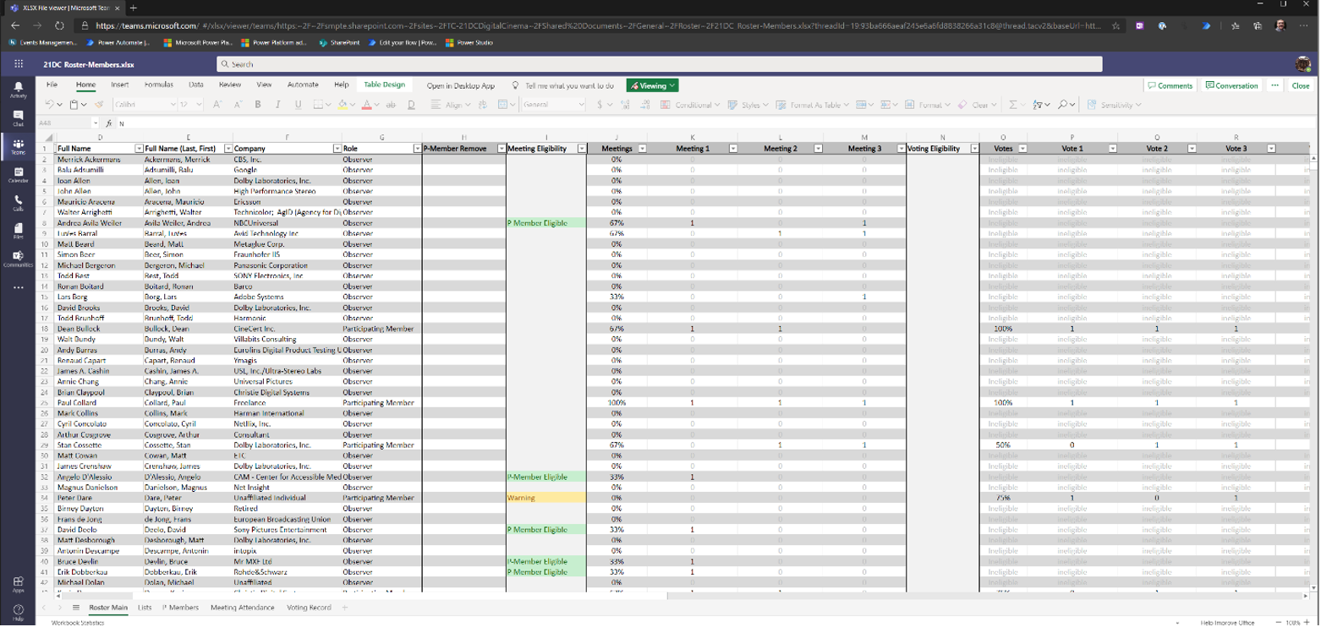Open the Meeting Eligibility column filter
Screen dimensions: 1321x627
[581, 148]
